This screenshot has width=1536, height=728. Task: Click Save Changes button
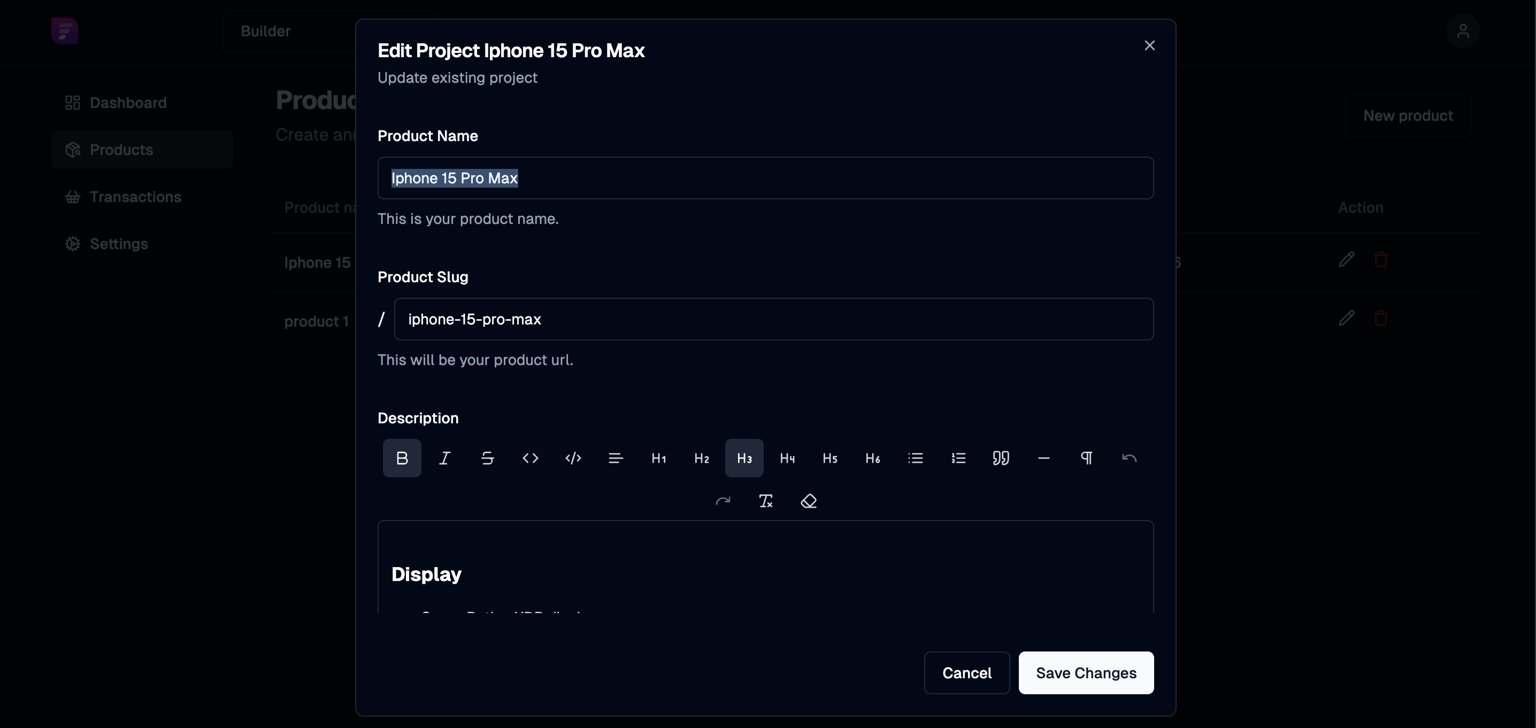tap(1086, 673)
